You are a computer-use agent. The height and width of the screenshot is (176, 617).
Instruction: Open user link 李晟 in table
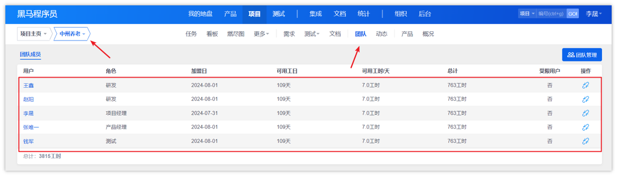click(28, 113)
